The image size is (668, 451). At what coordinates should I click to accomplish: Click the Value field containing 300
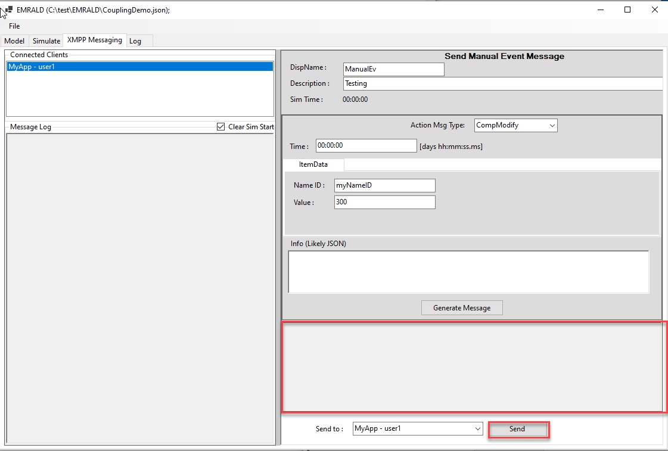coord(385,203)
